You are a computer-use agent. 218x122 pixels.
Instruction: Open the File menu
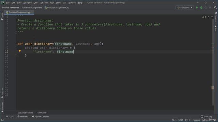[x=8, y=3]
